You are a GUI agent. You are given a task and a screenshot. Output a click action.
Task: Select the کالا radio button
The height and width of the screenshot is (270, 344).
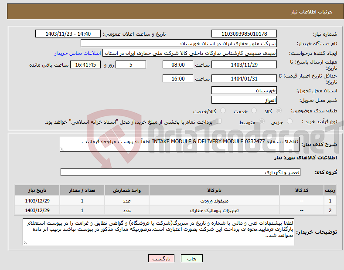[x=279, y=111]
